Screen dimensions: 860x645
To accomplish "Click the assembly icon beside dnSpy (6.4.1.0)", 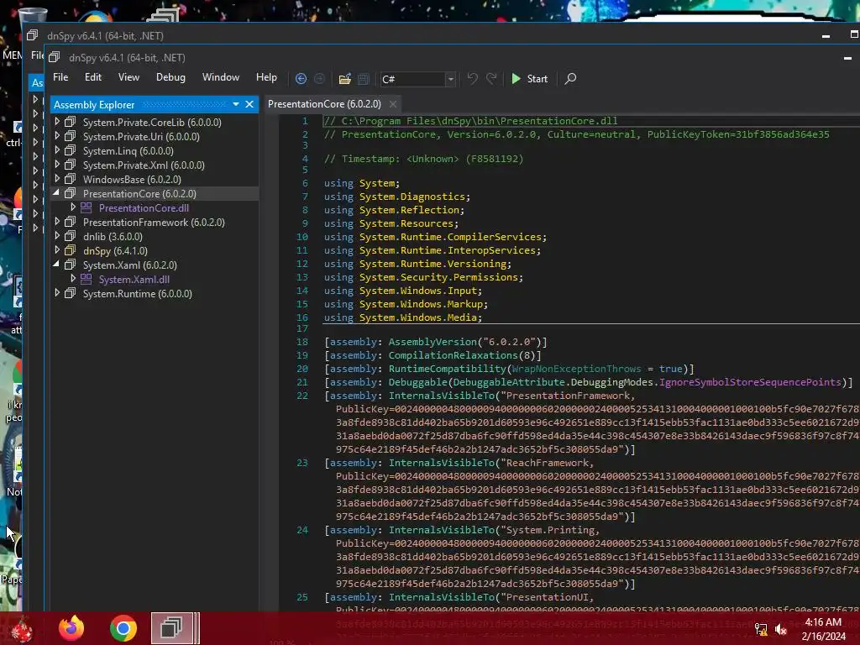I will (71, 250).
